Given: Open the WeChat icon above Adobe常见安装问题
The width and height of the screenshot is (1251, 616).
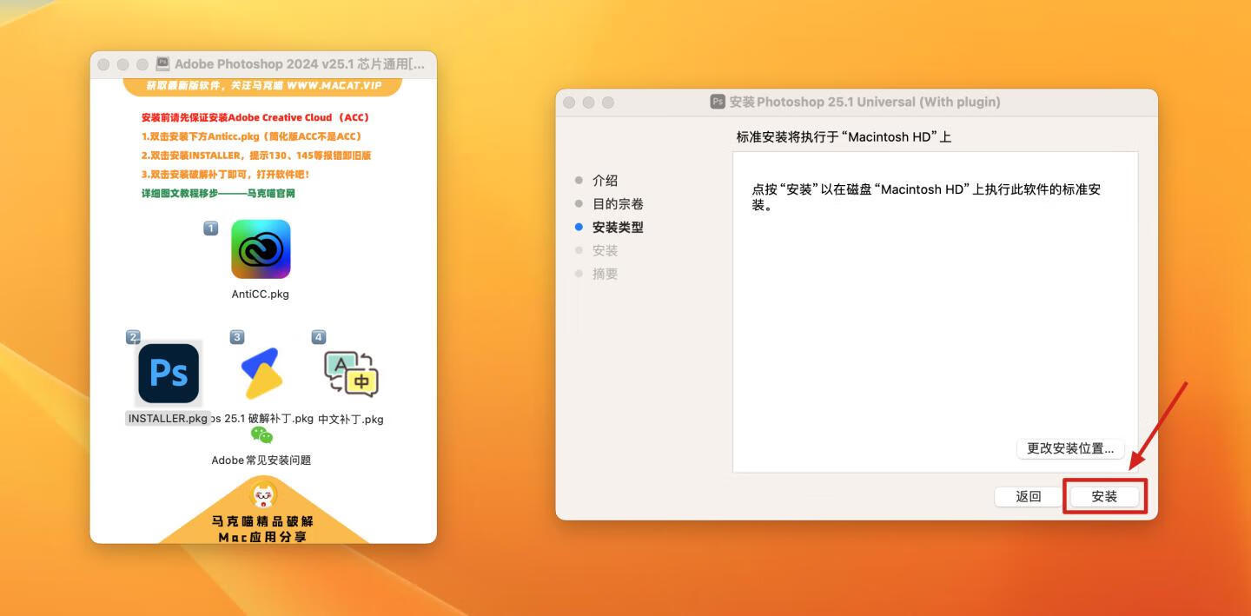Looking at the screenshot, I should pyautogui.click(x=261, y=435).
